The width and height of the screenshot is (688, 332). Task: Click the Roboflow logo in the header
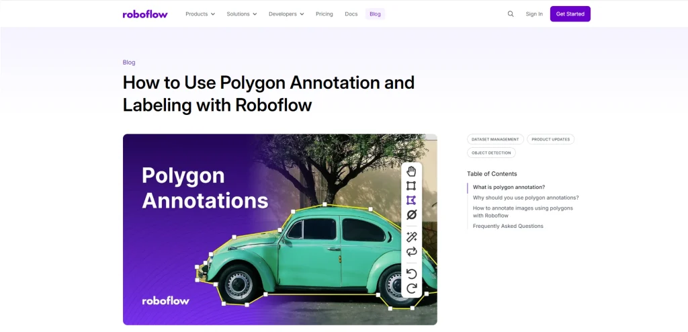pyautogui.click(x=145, y=14)
